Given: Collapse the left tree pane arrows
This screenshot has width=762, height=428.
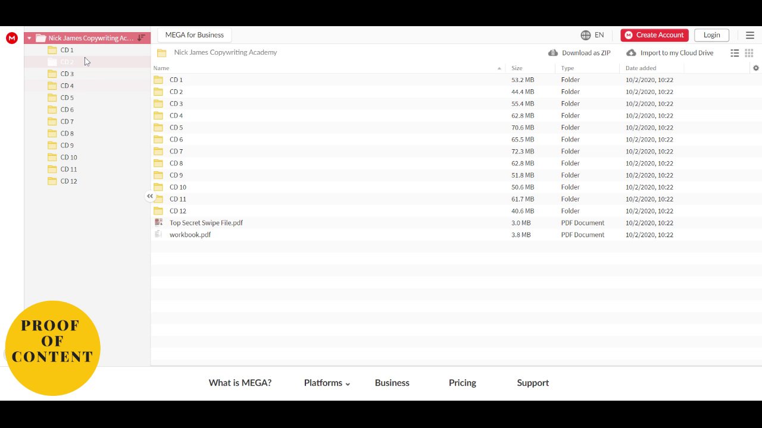Looking at the screenshot, I should (x=150, y=196).
